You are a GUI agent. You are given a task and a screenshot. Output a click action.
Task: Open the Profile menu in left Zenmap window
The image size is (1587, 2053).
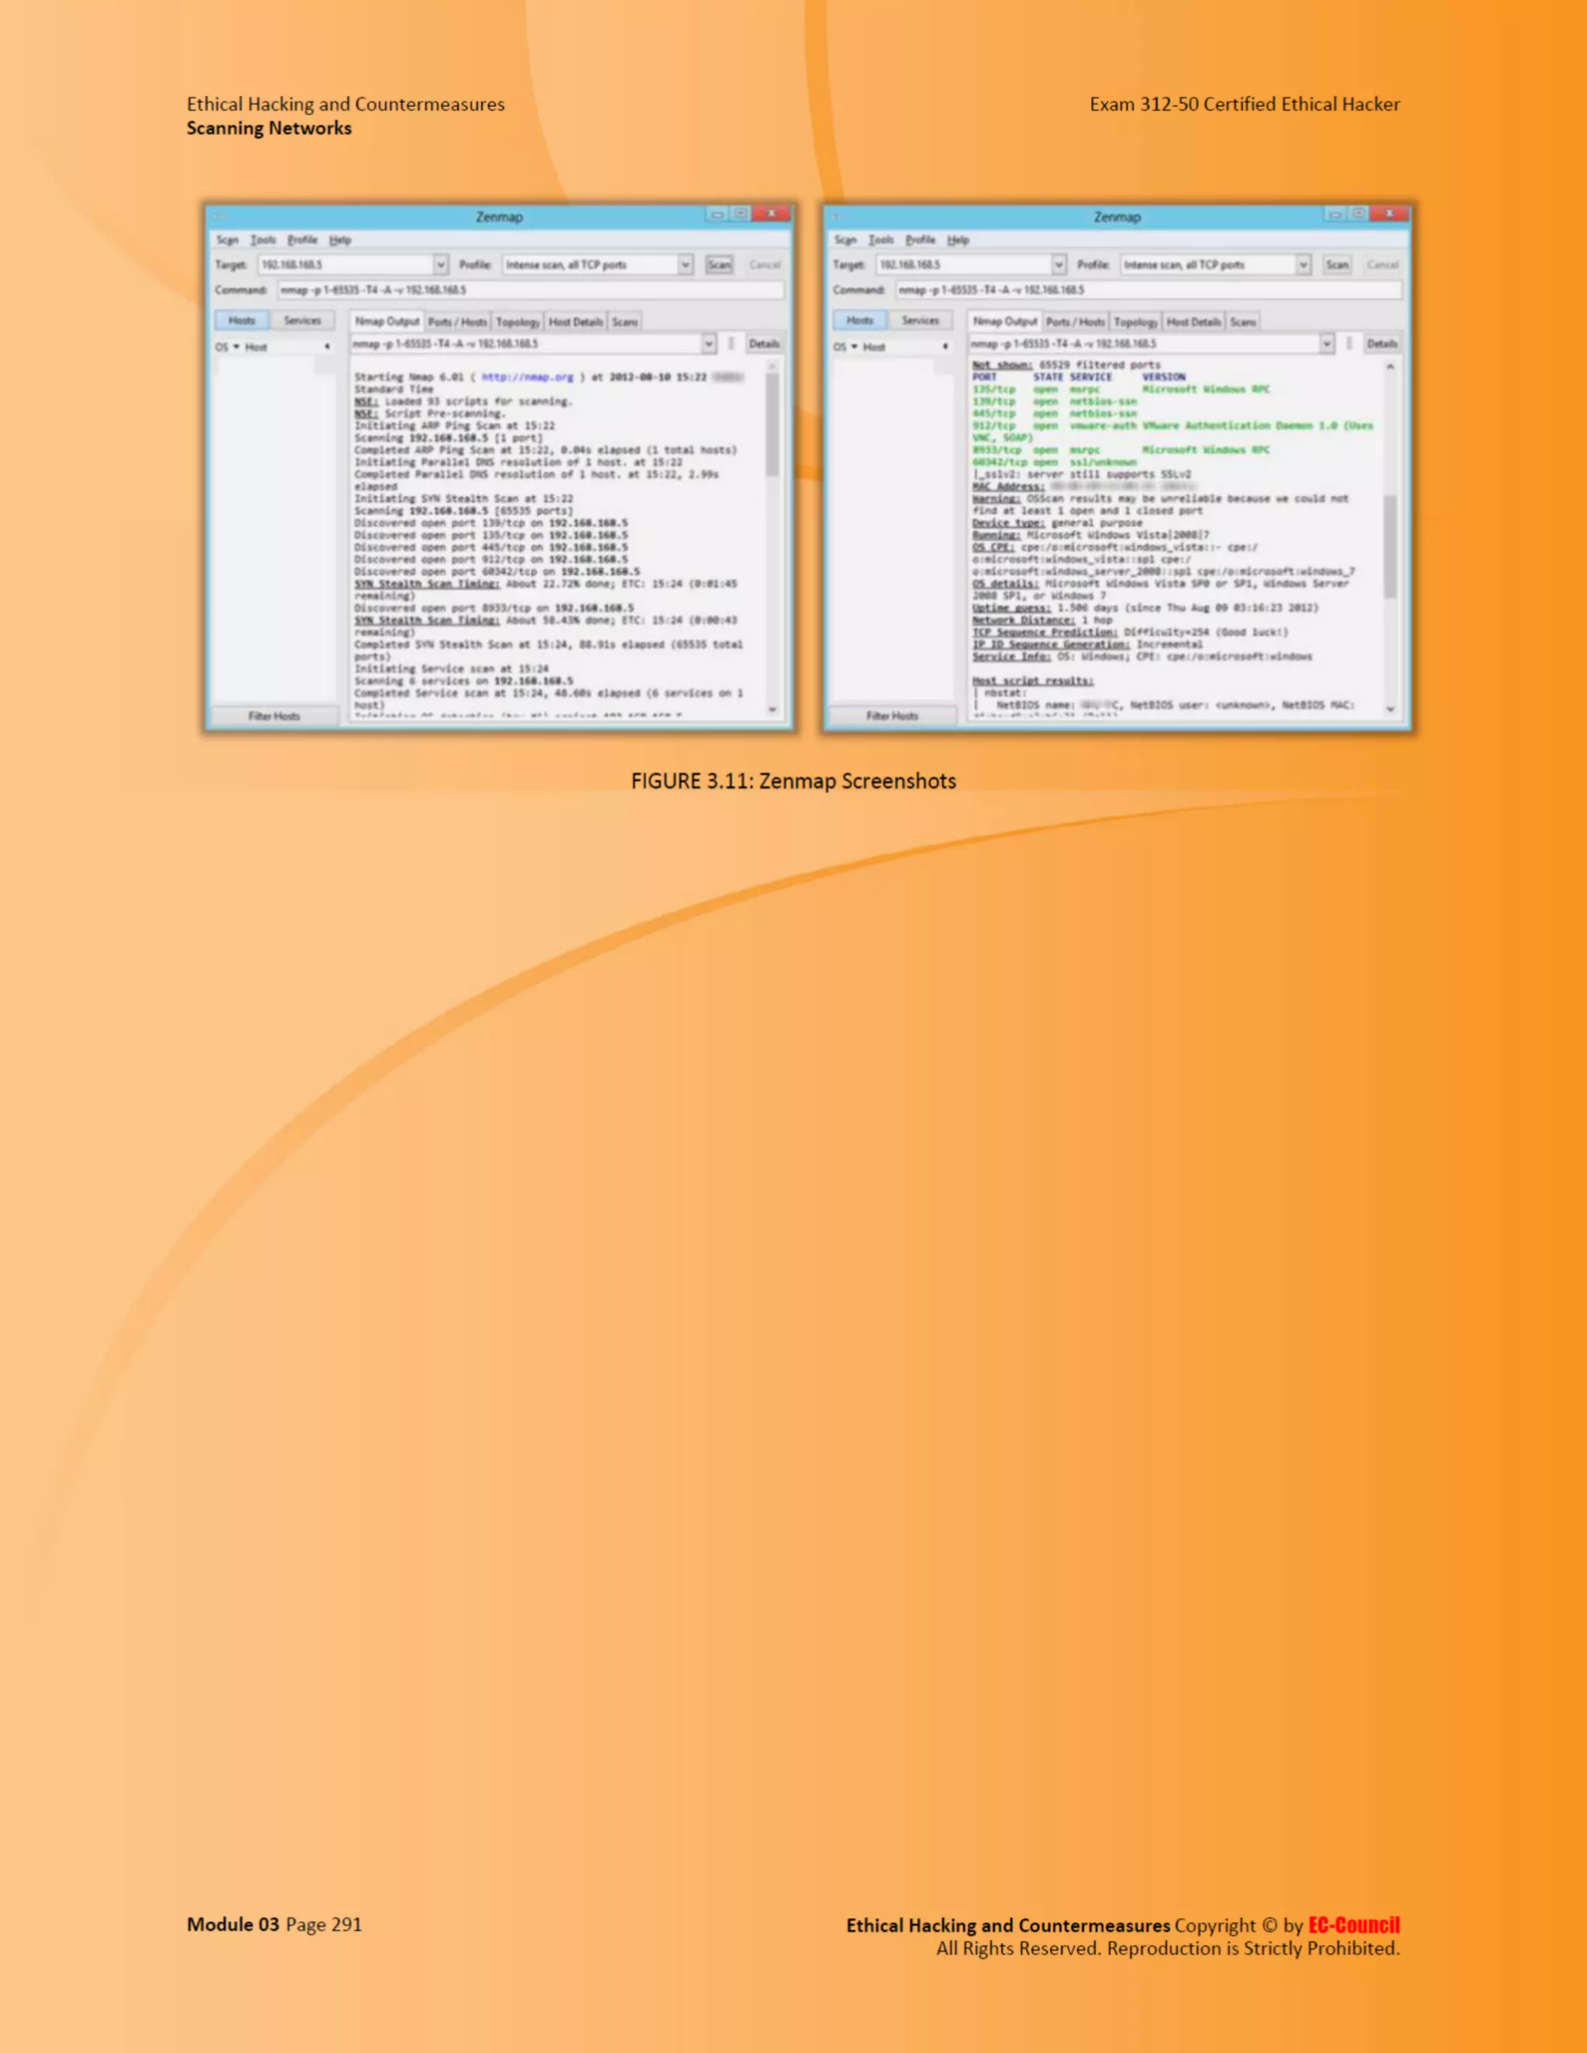click(x=303, y=241)
